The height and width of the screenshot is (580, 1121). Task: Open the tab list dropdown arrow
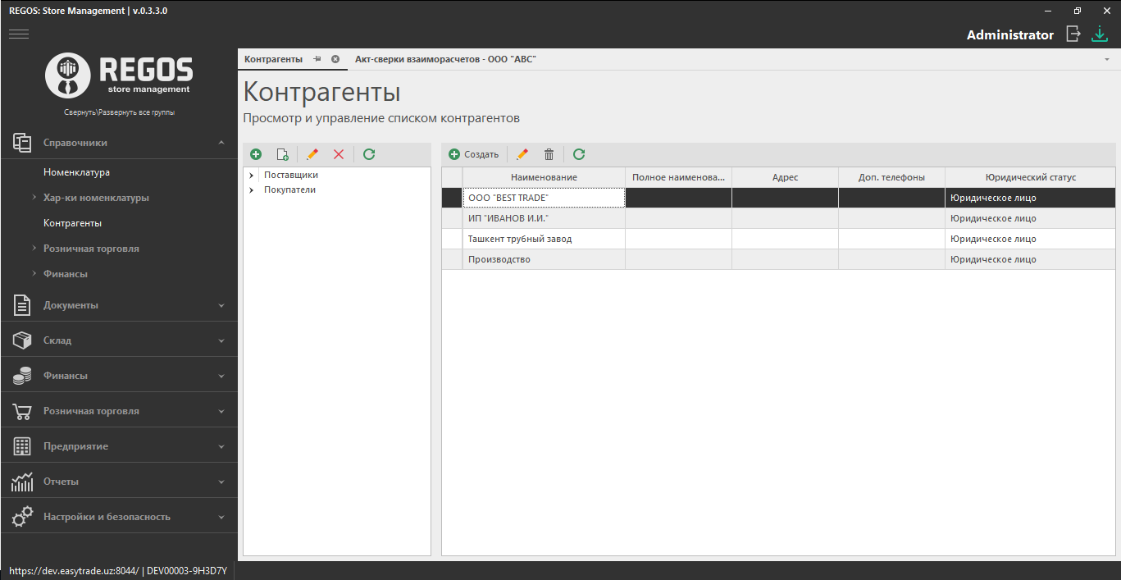click(x=1106, y=60)
